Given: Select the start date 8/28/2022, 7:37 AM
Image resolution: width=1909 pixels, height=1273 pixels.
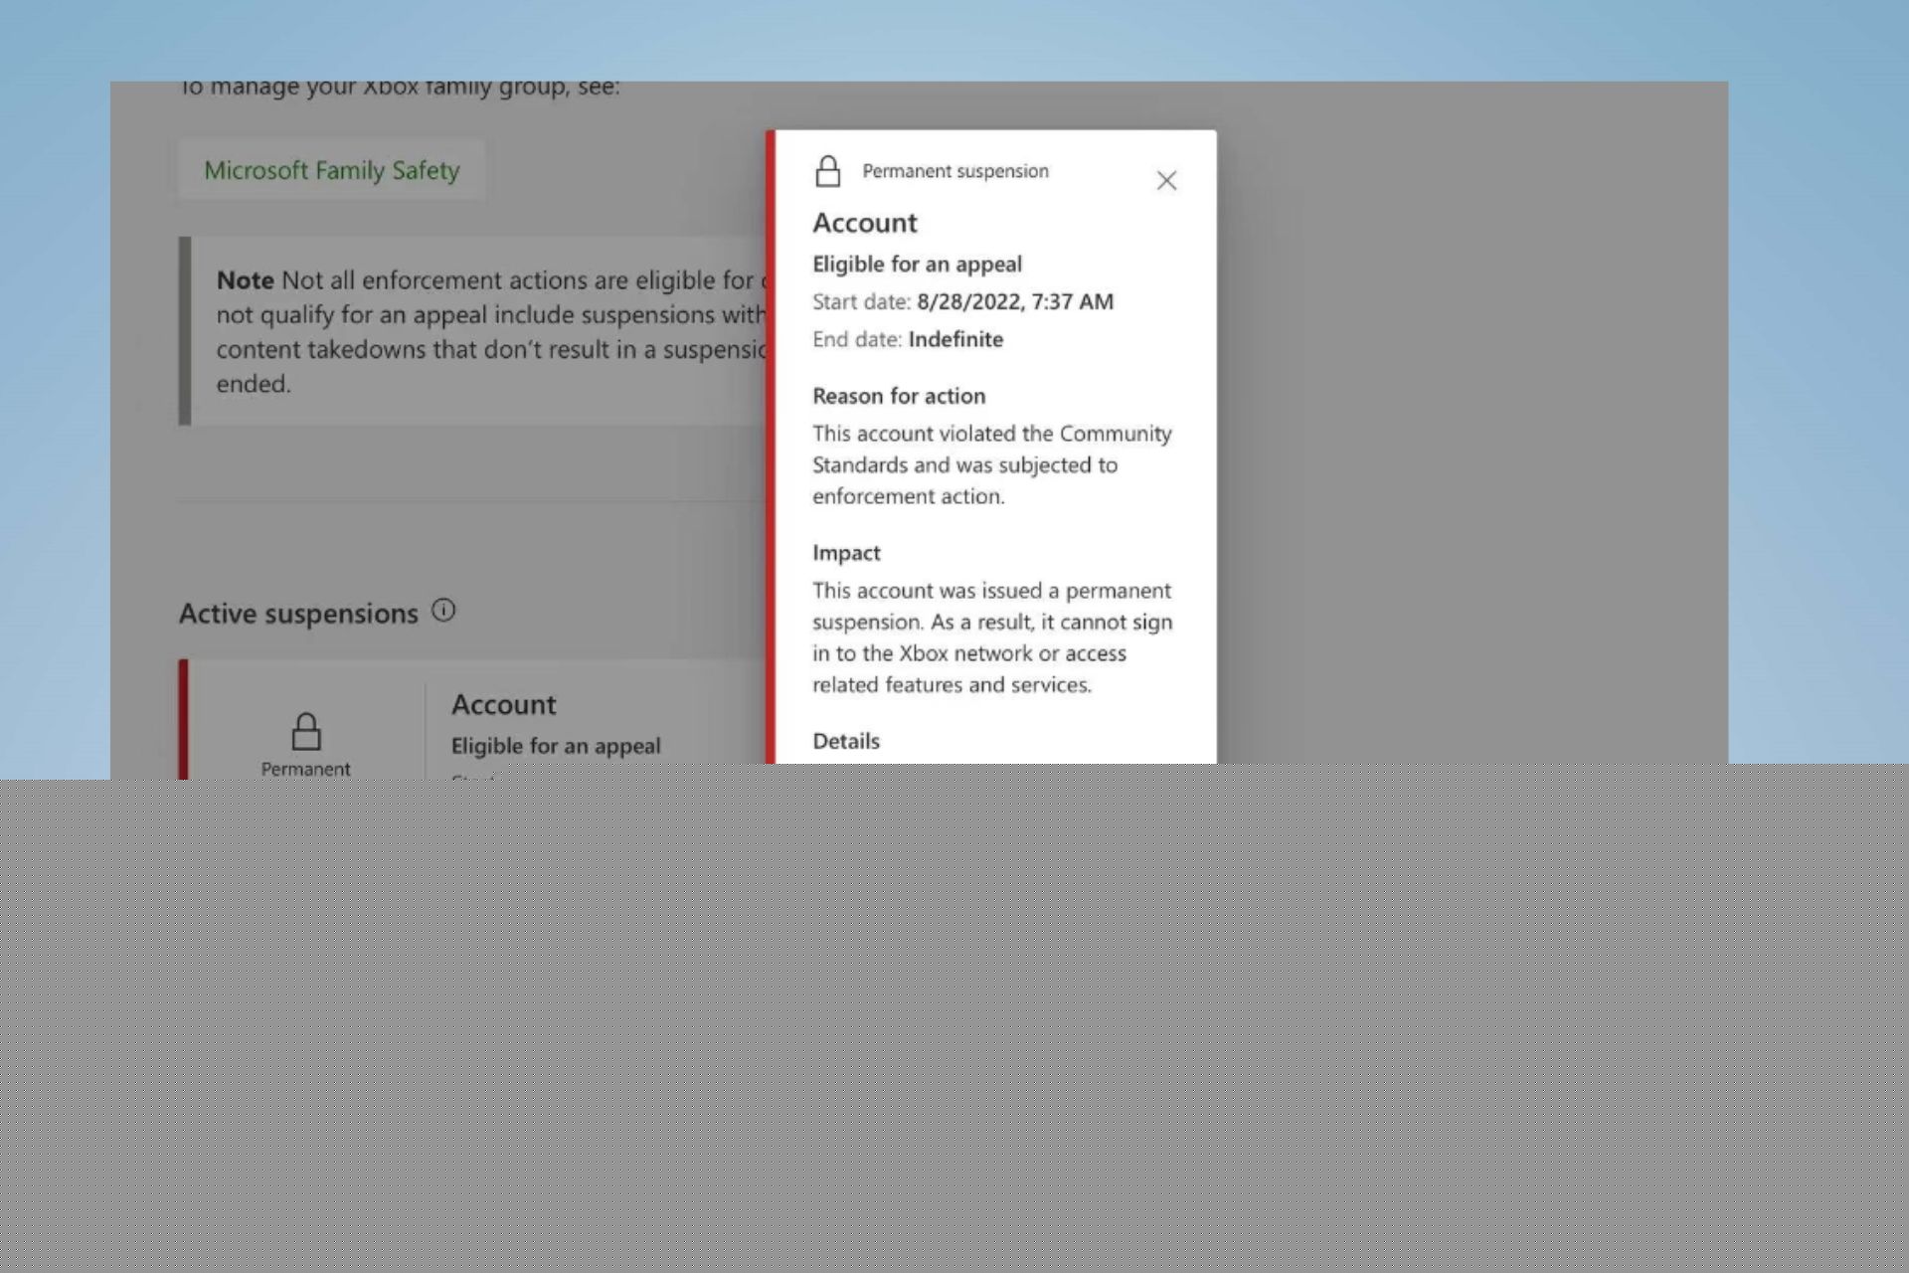Looking at the screenshot, I should 1014,301.
